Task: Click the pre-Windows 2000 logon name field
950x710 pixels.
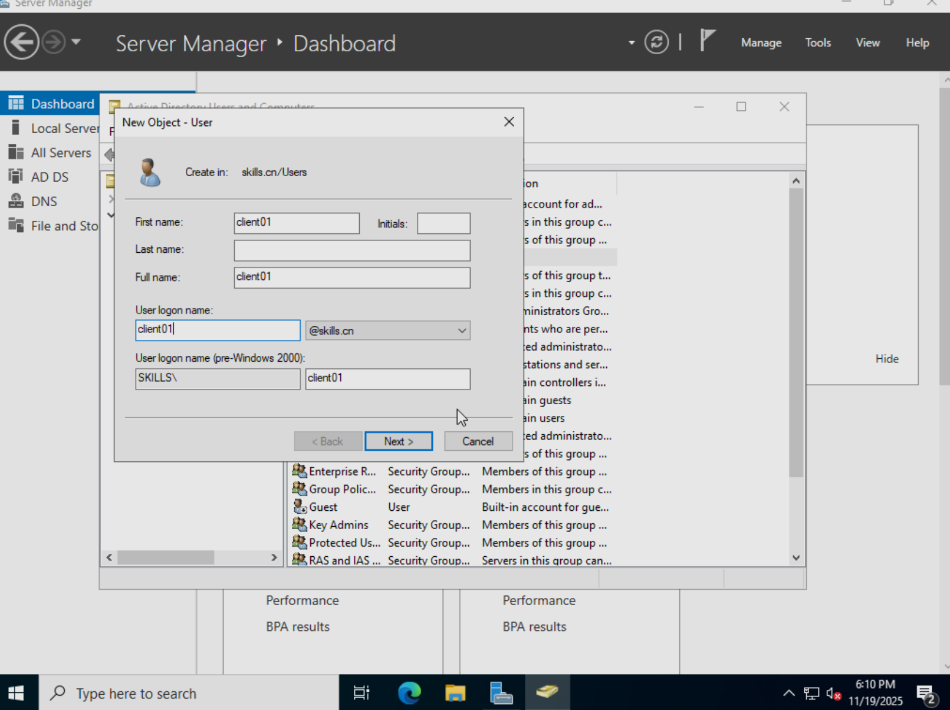Action: point(387,379)
